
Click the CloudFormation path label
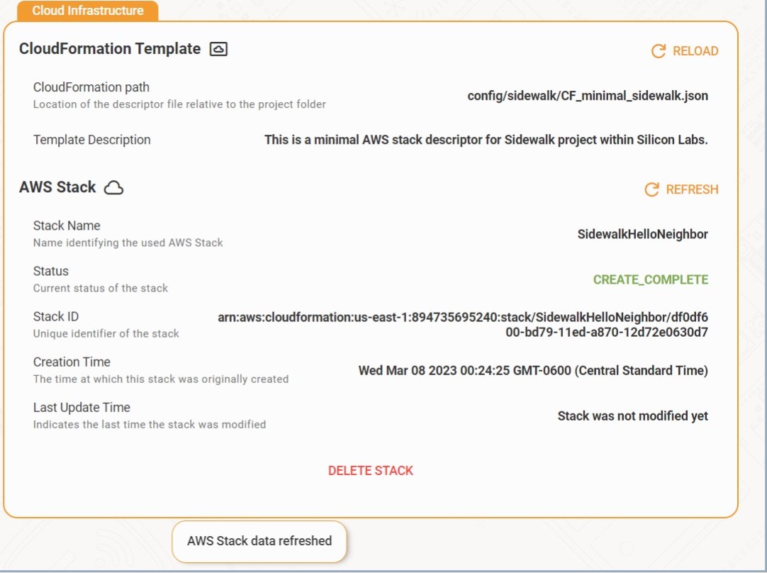91,87
